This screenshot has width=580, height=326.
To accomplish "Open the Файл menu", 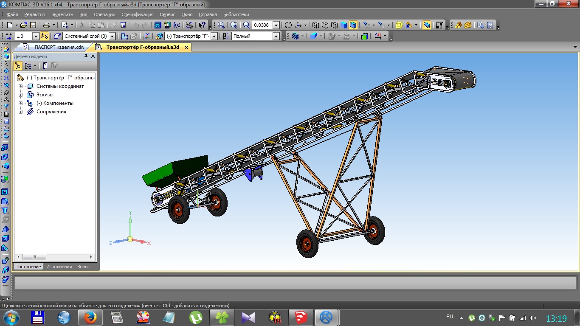I will 12,14.
